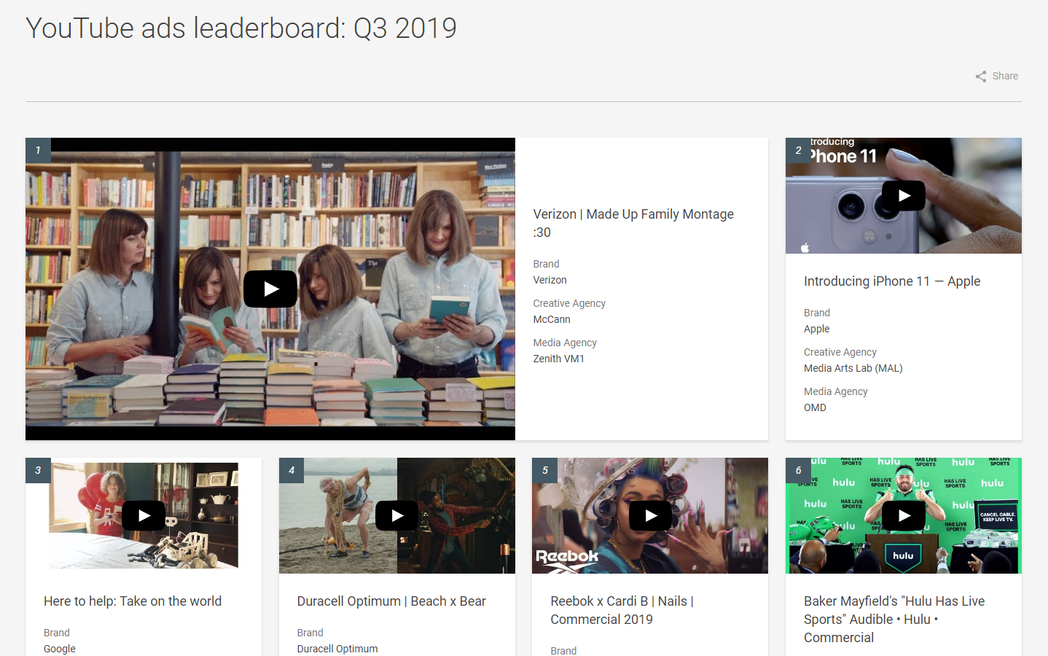Open Reebok x Cardi B Nails Commercial title
The height and width of the screenshot is (656, 1048).
[x=622, y=610]
